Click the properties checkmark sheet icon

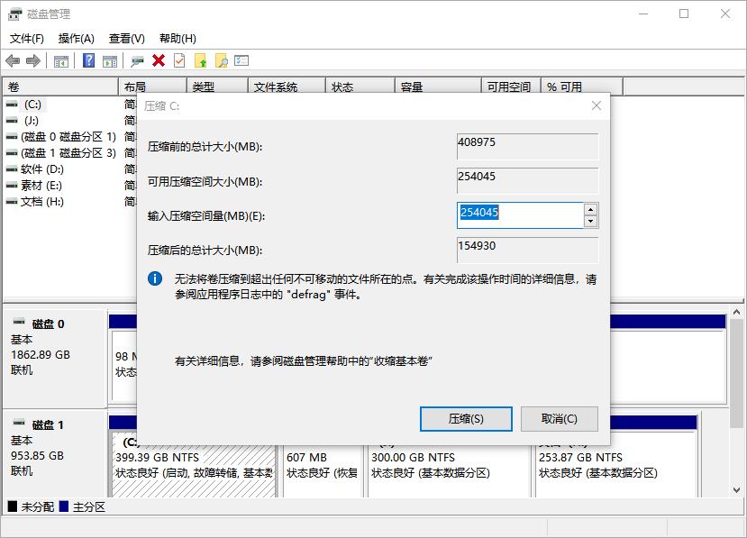179,60
